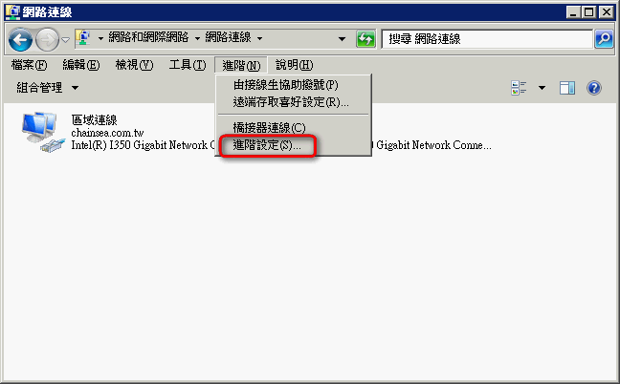Select the 區域連線 network adapter icon
This screenshot has height=384, width=620.
[43, 132]
